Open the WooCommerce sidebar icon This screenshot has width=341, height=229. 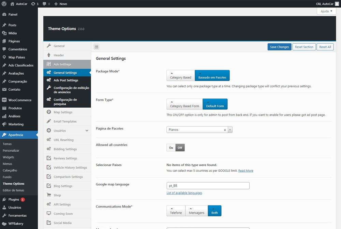[4, 100]
